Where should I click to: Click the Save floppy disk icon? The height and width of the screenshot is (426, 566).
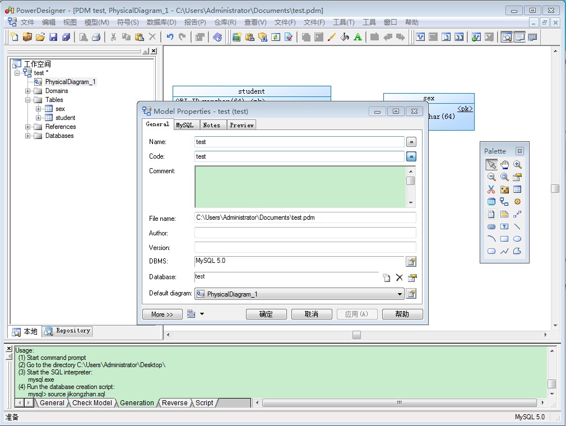(53, 37)
